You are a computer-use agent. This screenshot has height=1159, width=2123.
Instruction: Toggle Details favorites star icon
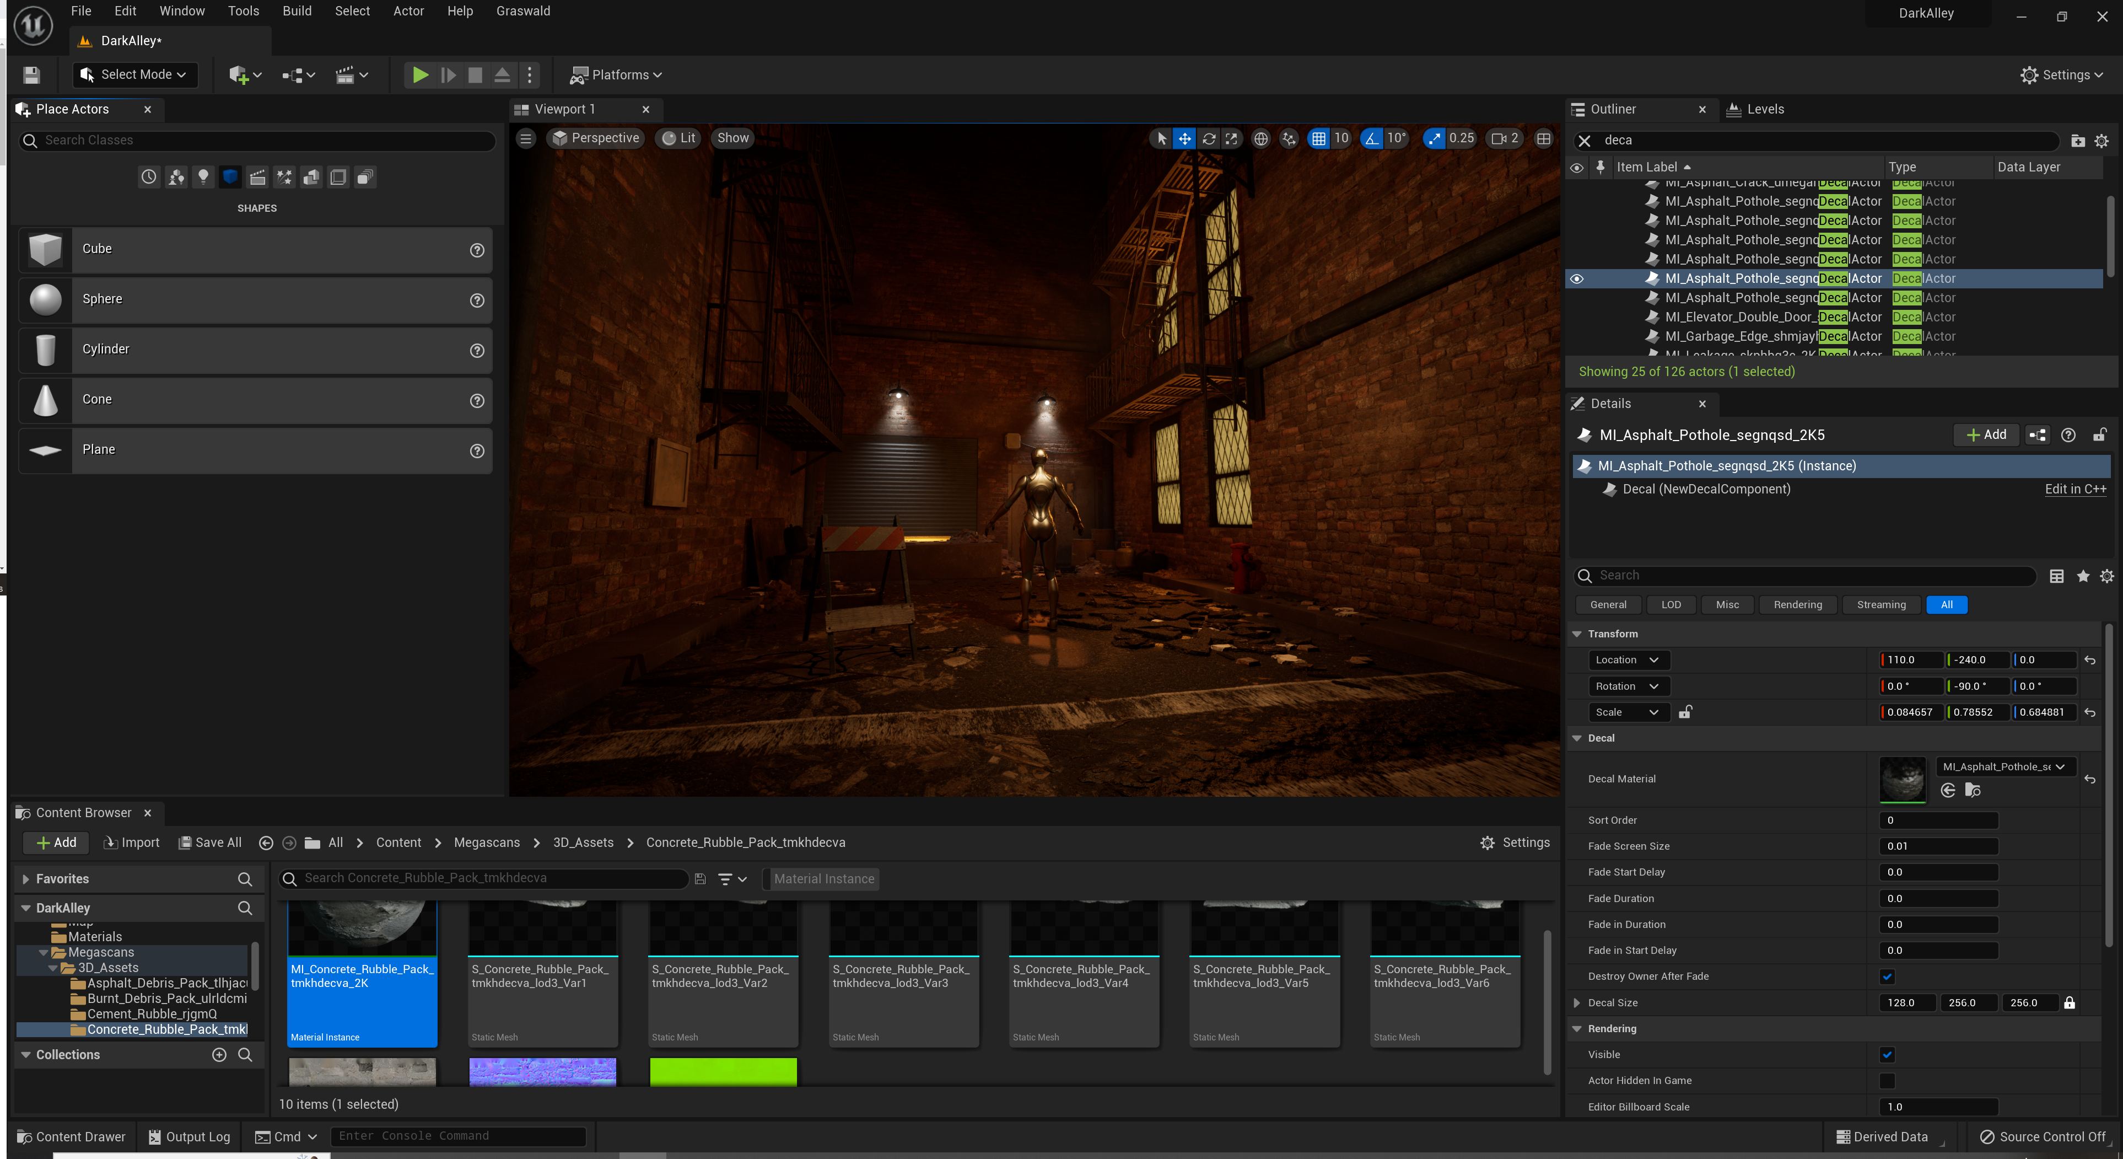(x=2083, y=576)
